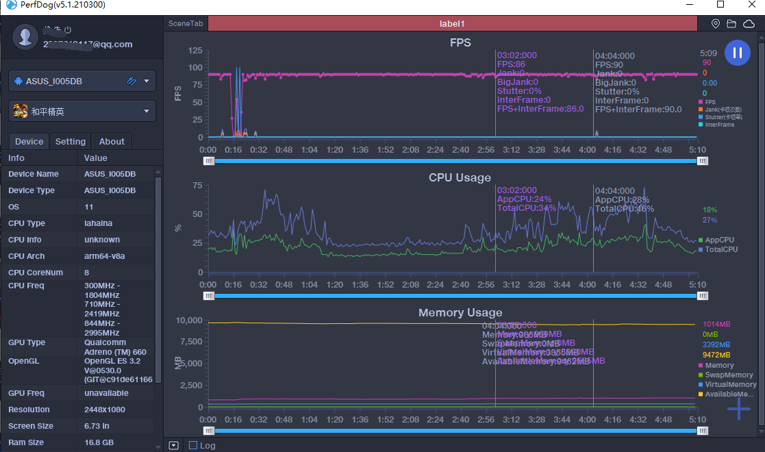Image resolution: width=765 pixels, height=452 pixels.
Task: Toggle the FPS series in the legend
Action: click(710, 102)
